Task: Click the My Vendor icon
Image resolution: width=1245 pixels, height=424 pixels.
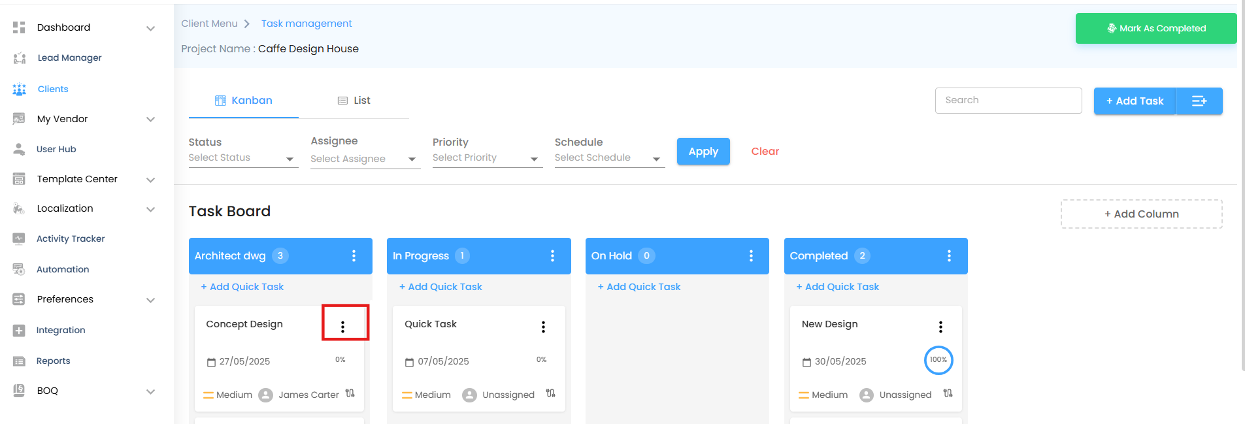Action: tap(19, 119)
